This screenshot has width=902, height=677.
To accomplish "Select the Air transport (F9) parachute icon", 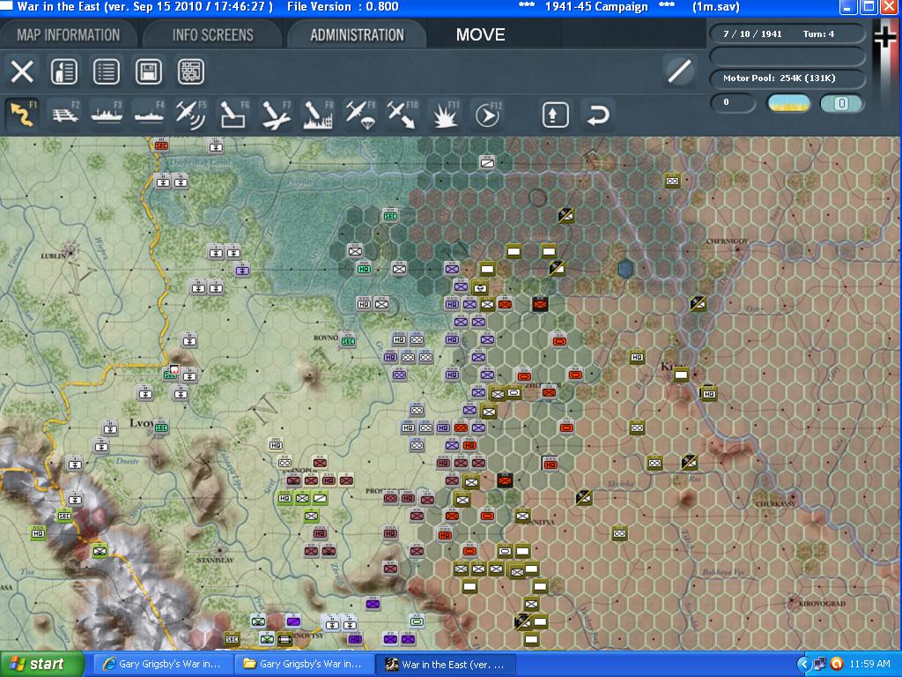I will click(x=360, y=114).
